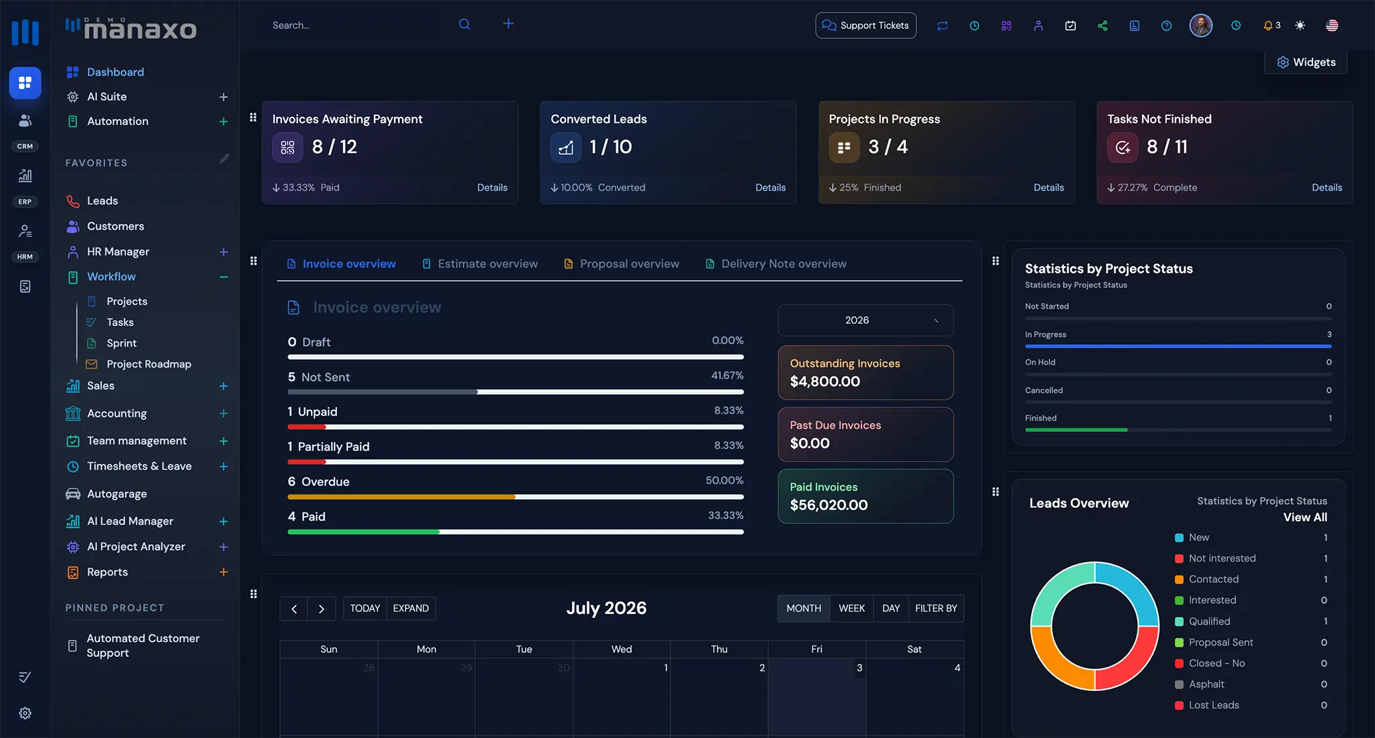Click the In Progress status bar
1375x738 pixels.
(1178, 346)
